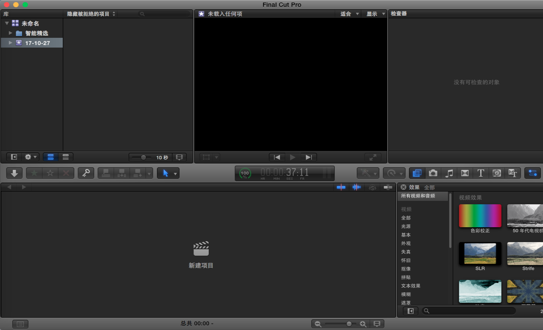The height and width of the screenshot is (330, 543).
Task: Play the viewer with the play button
Action: click(x=293, y=157)
